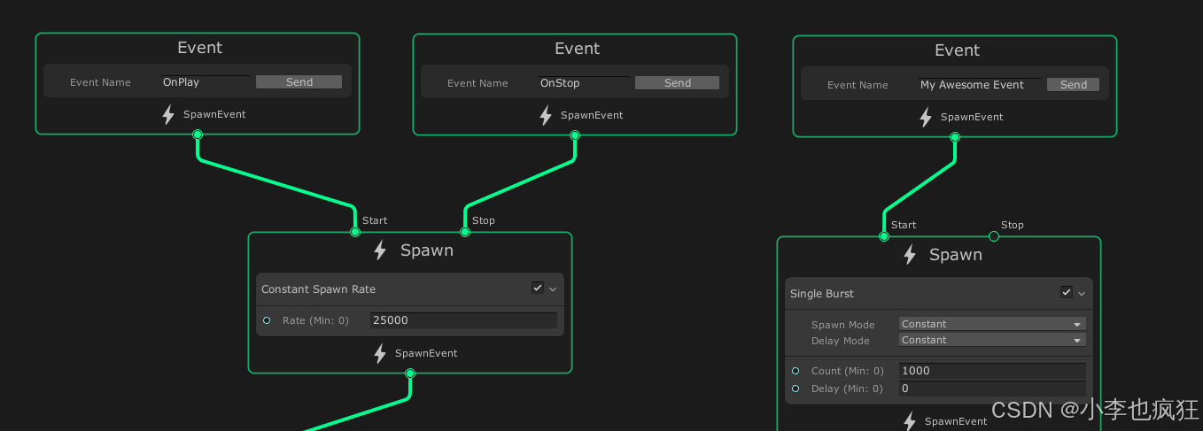This screenshot has height=431, width=1203.
Task: Toggle Single Burst block checkbox
Action: pos(1067,292)
